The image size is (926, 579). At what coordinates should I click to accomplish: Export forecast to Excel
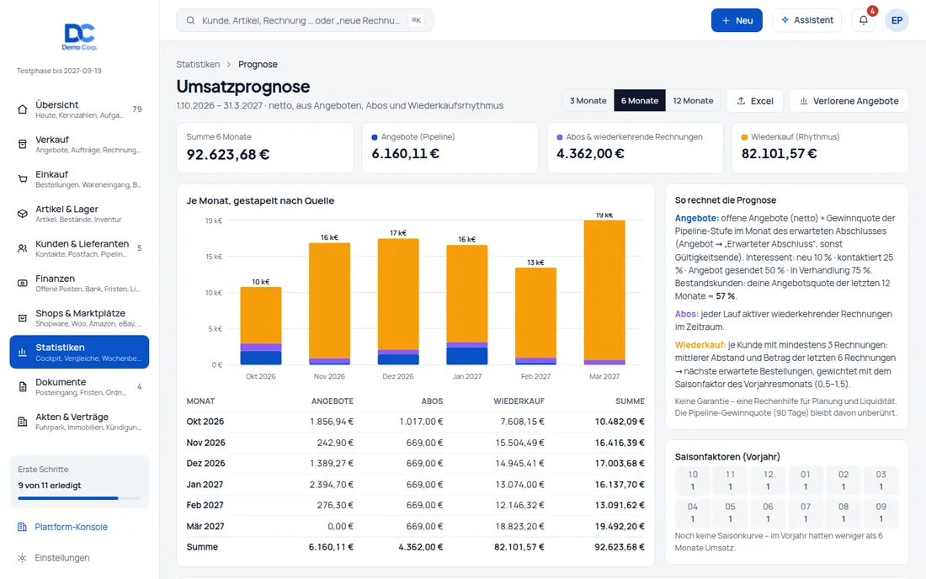(x=755, y=101)
